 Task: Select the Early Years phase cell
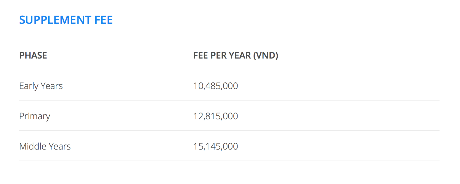[41, 86]
